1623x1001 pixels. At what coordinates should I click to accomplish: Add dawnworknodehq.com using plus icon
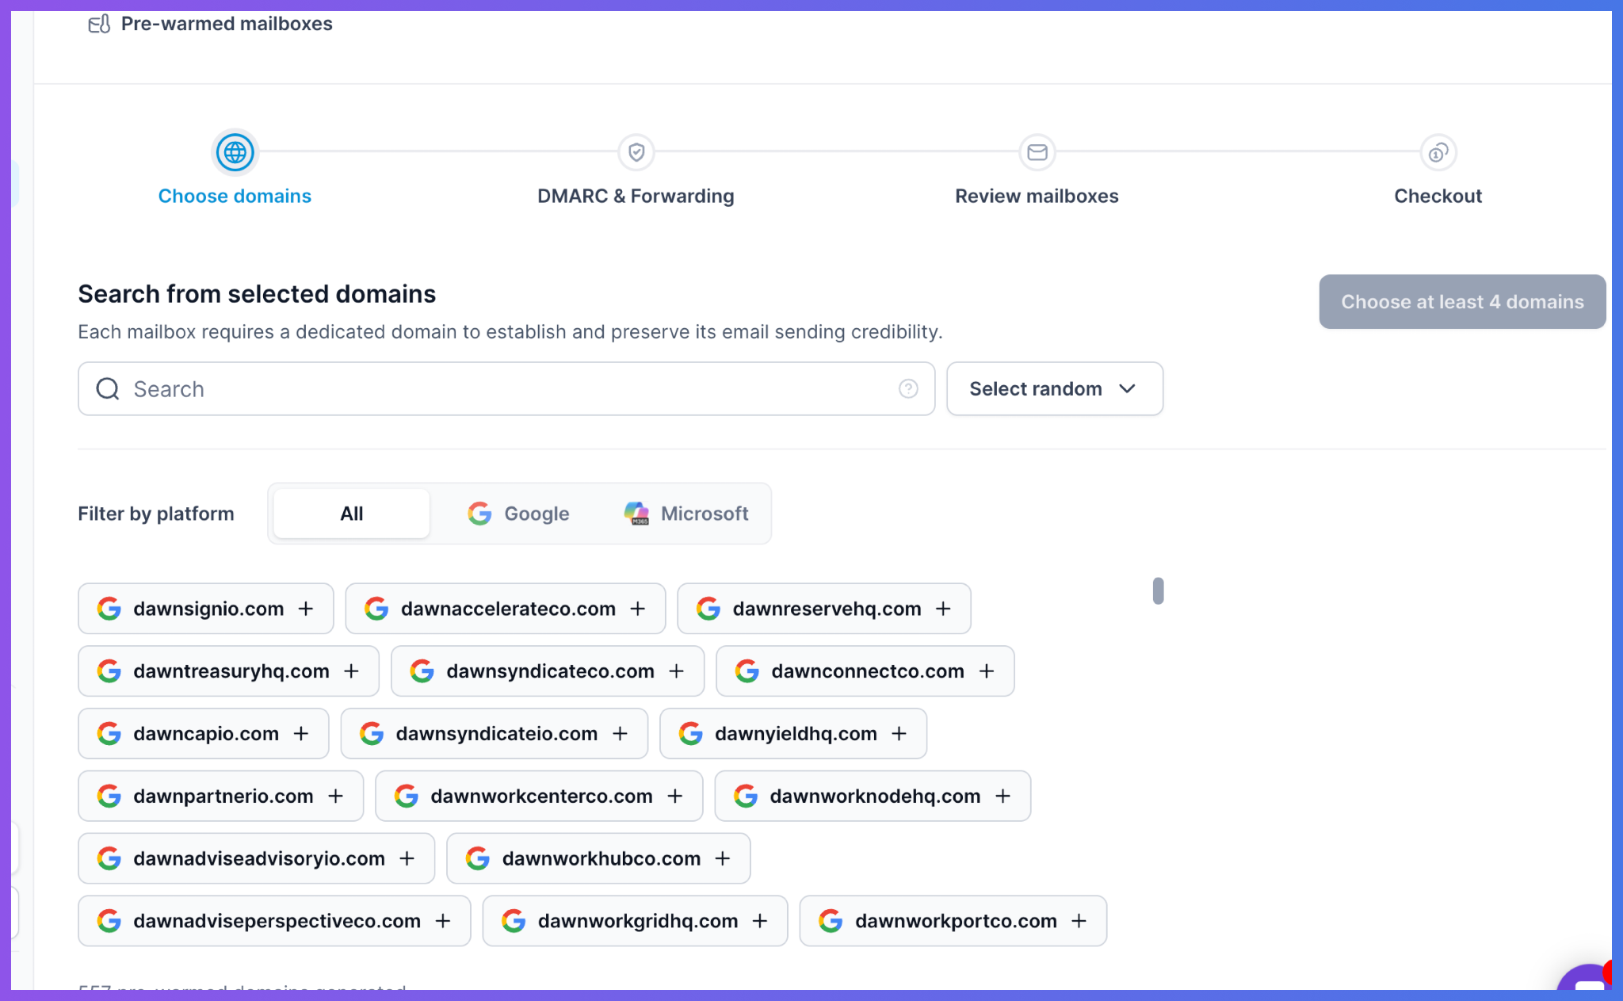(x=1003, y=796)
